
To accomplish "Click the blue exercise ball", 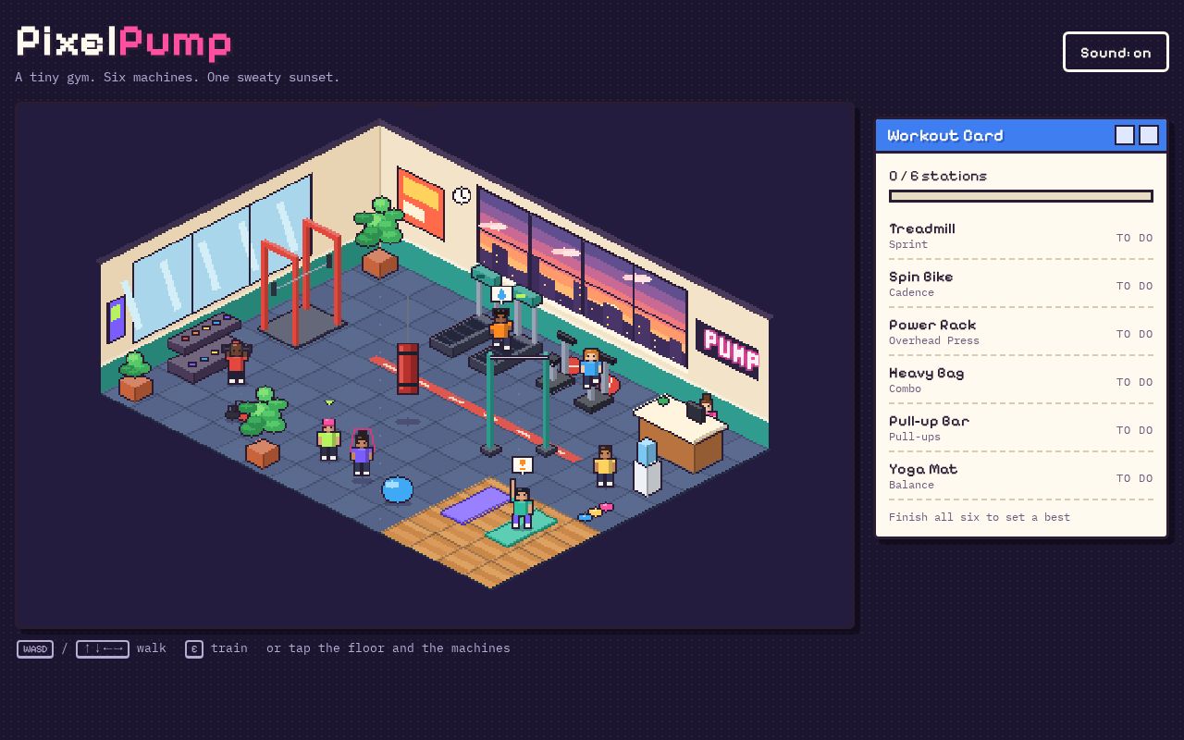I will click(x=398, y=489).
